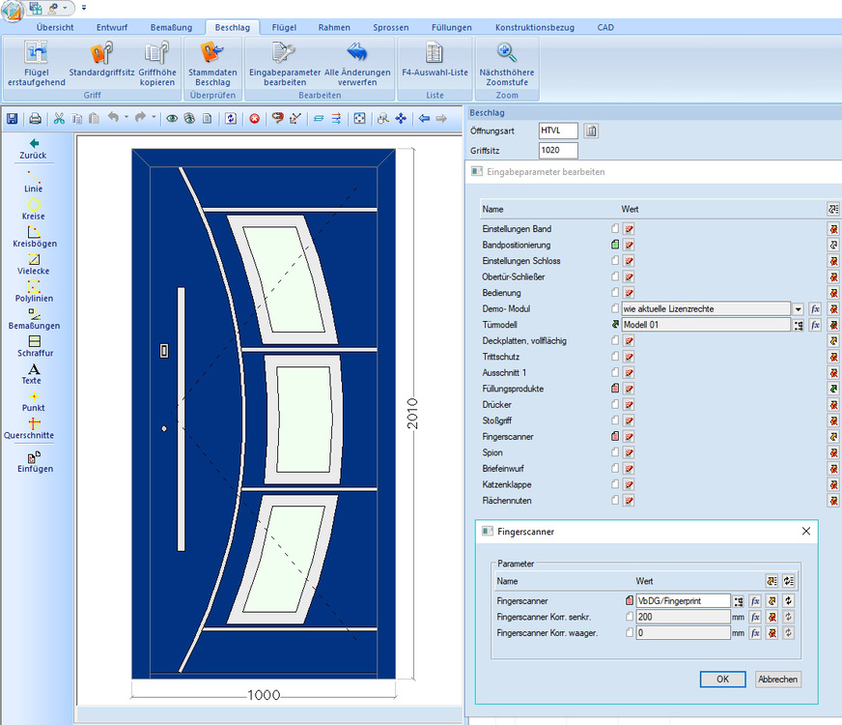Click the Griffsitz input field
Image resolution: width=842 pixels, height=725 pixels.
(x=558, y=151)
